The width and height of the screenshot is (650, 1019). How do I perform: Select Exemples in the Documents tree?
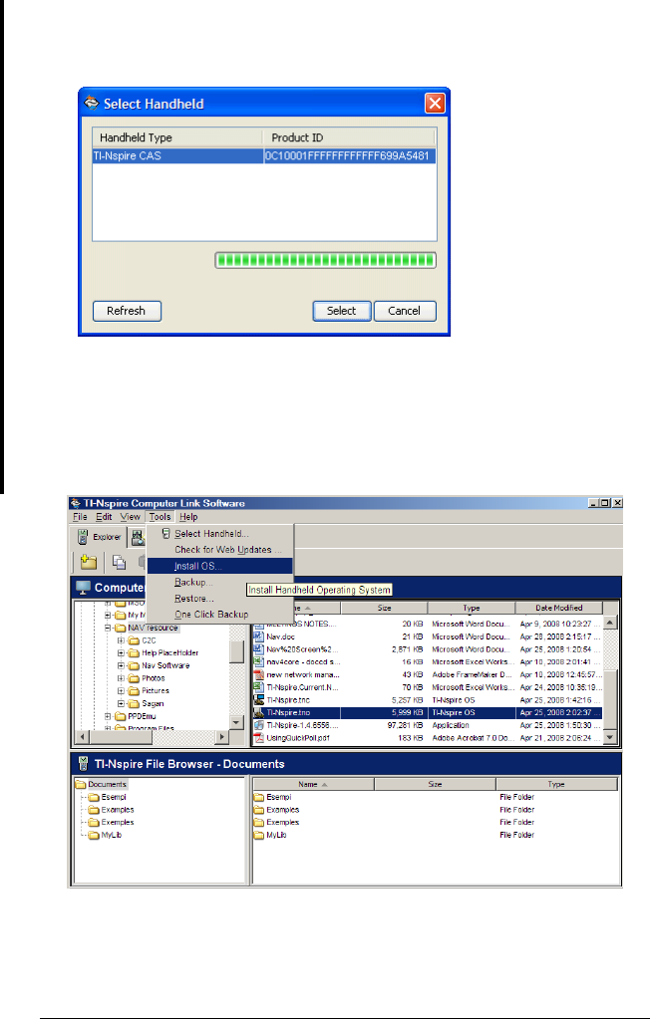pyautogui.click(x=118, y=822)
